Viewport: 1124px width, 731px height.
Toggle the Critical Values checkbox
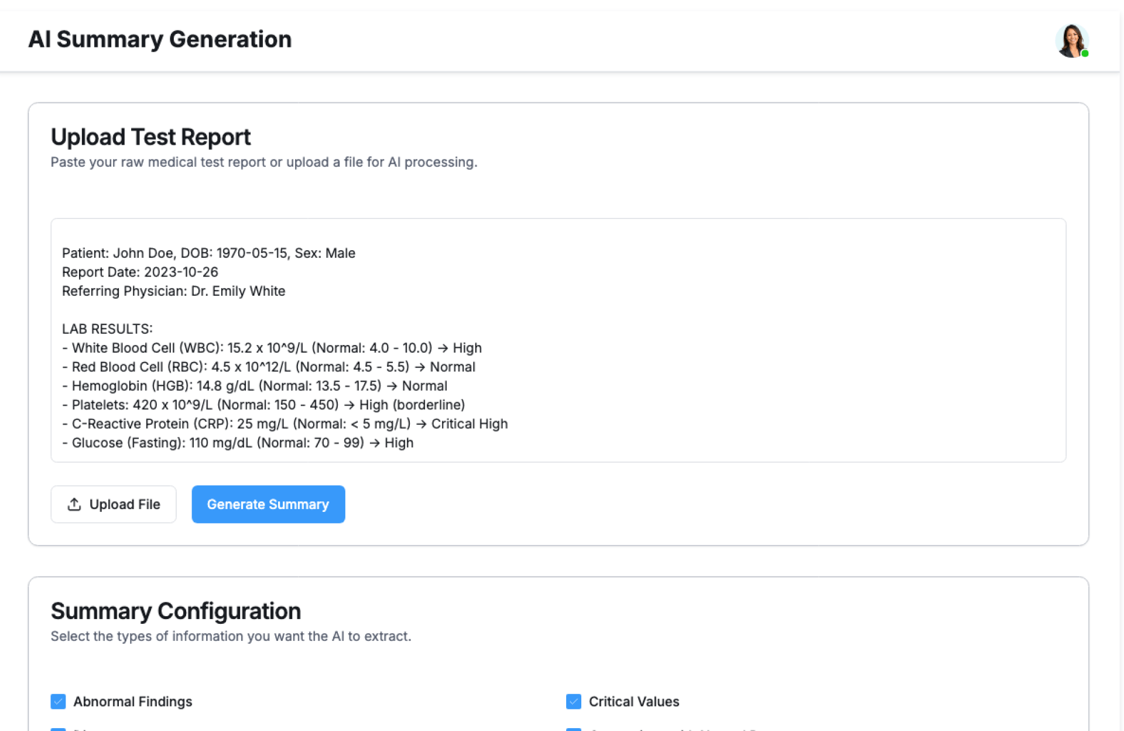[573, 701]
